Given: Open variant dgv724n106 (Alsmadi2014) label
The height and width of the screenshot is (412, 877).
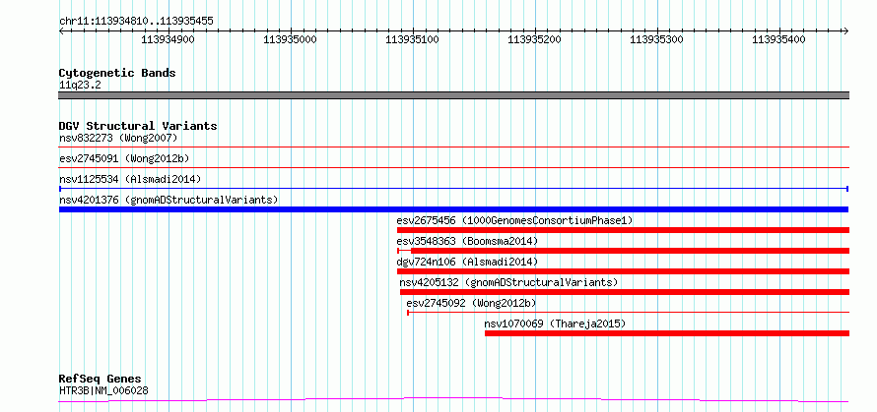Looking at the screenshot, I should 467,262.
